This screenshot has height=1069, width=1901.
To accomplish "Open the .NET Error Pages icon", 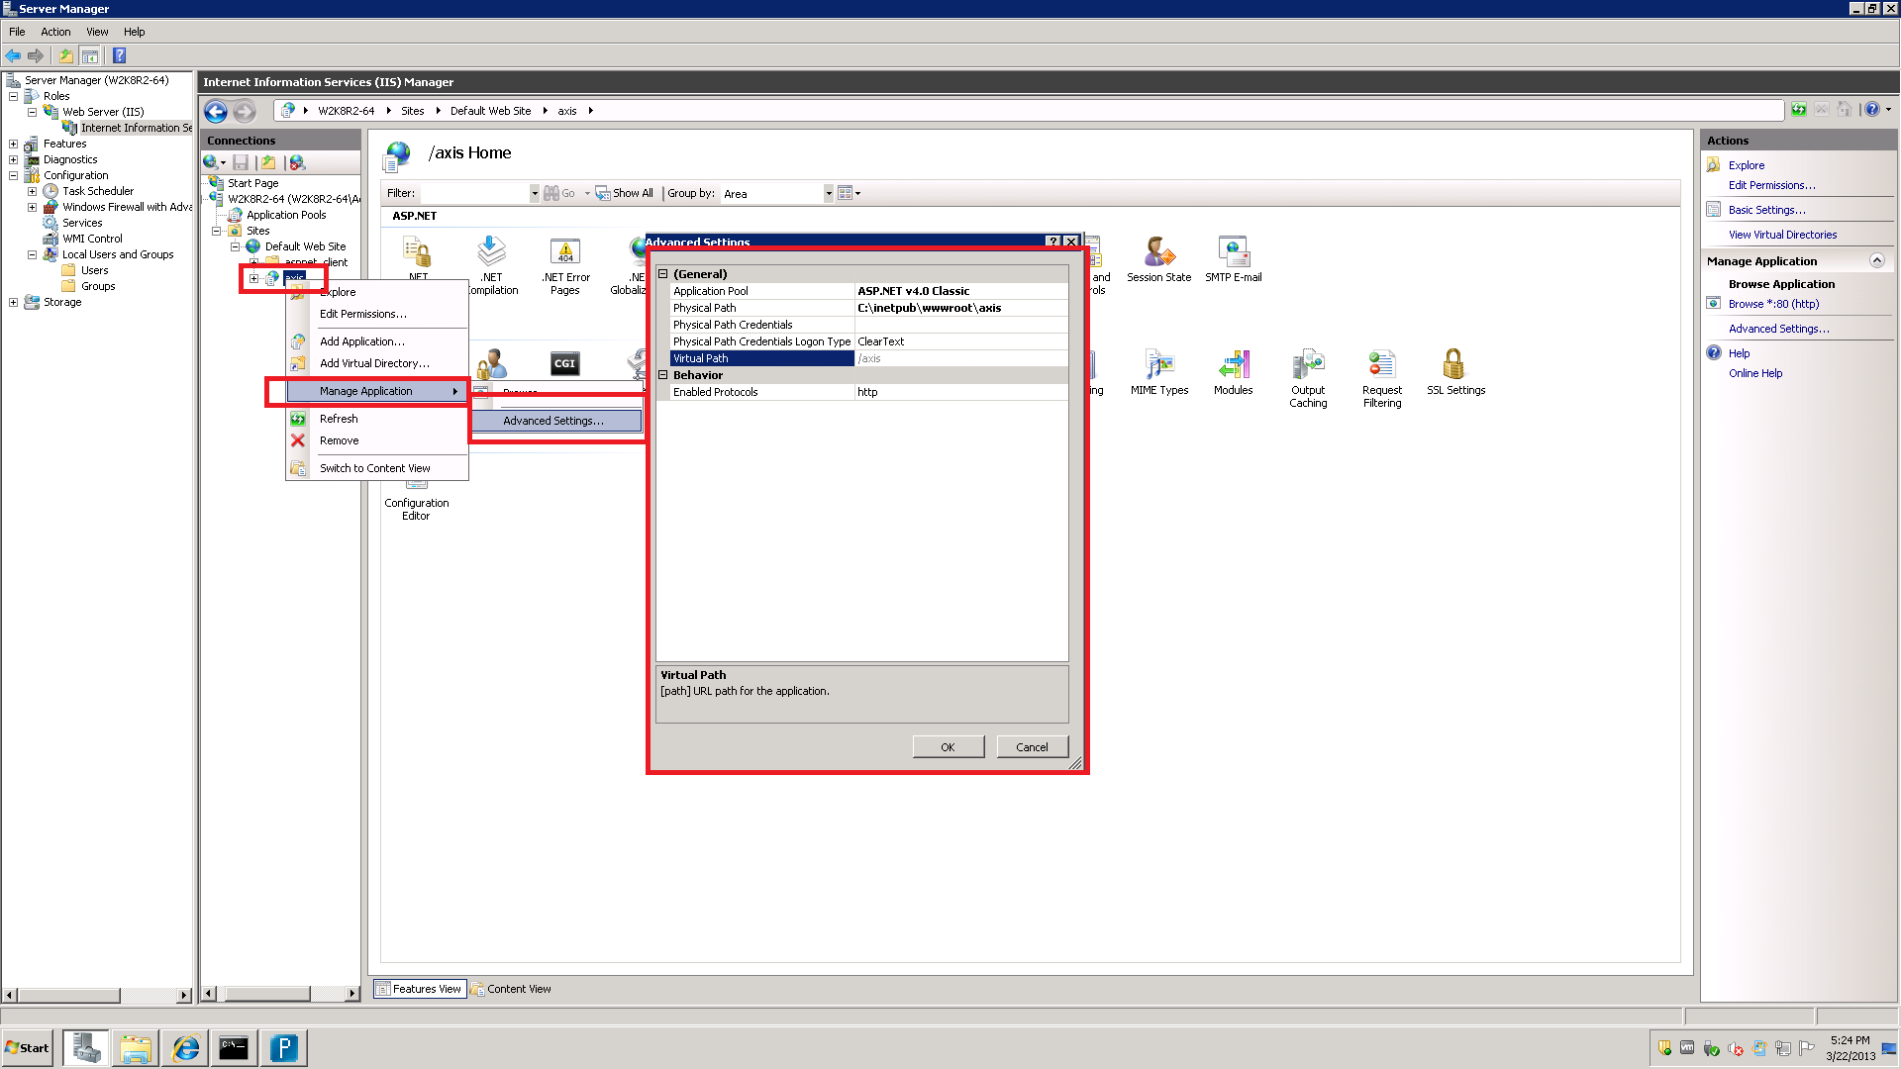I will (565, 266).
